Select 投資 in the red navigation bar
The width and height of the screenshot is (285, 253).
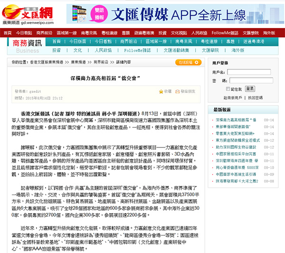pyautogui.click(x=162, y=33)
